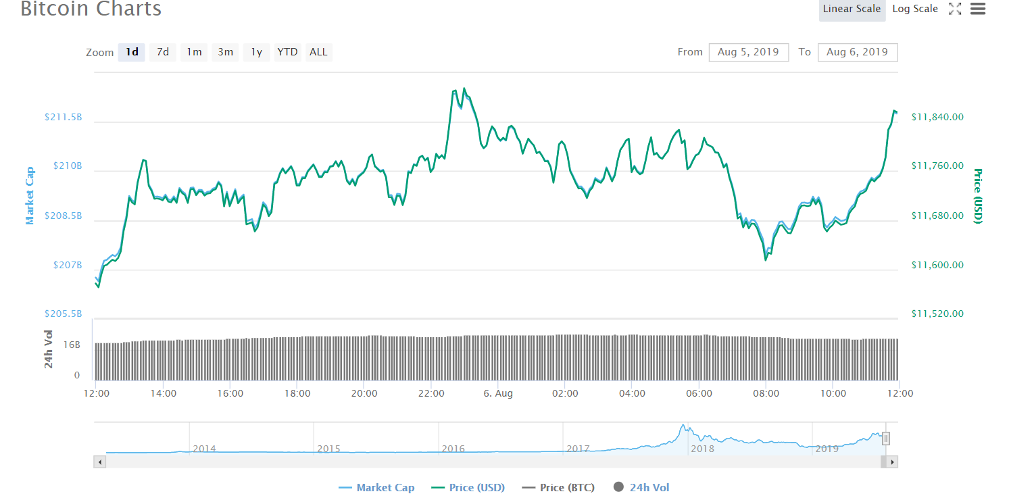Toggle fullscreen chart view icon
This screenshot has width=1009, height=498.
coord(955,9)
